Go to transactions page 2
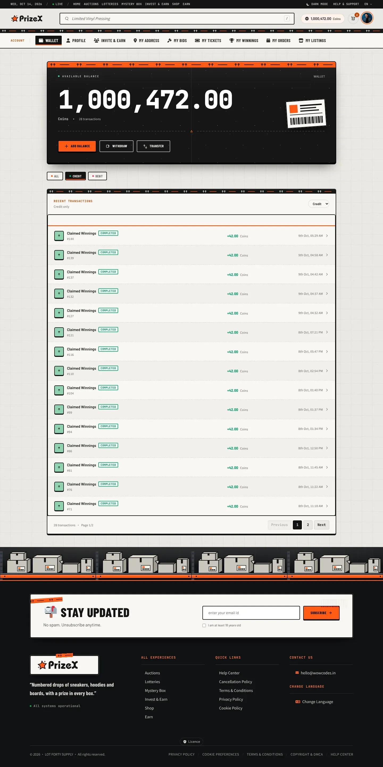 click(x=308, y=525)
